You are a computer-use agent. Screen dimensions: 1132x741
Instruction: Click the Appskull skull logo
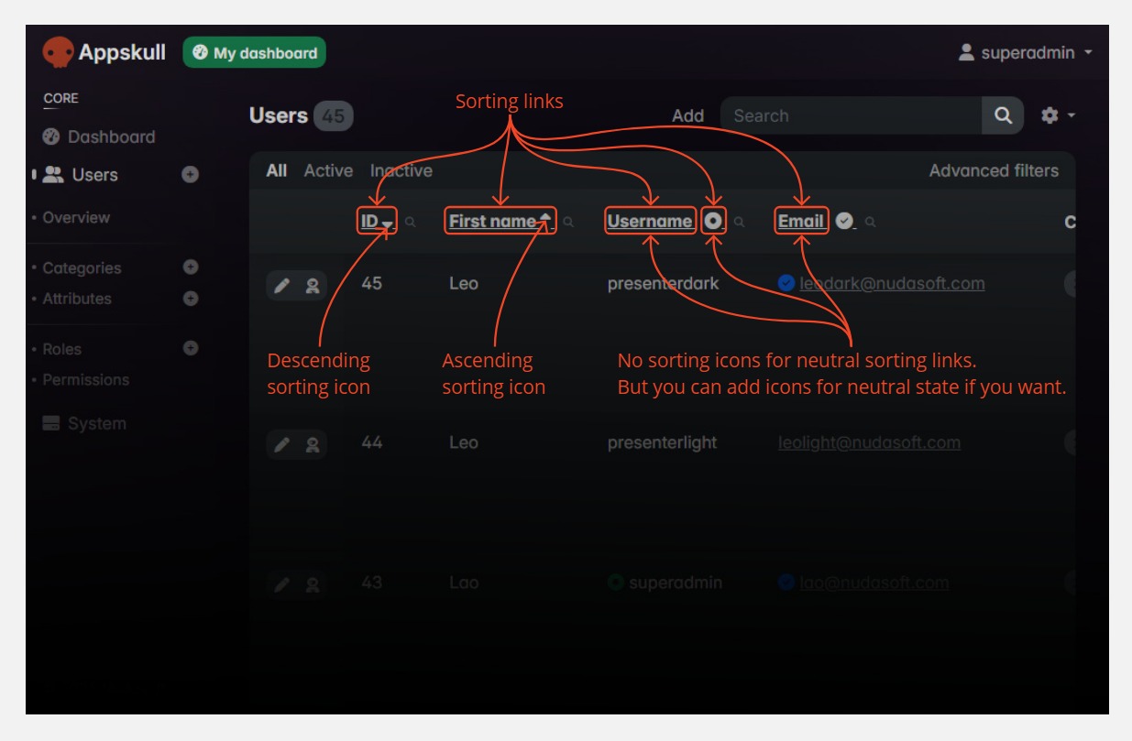[58, 52]
